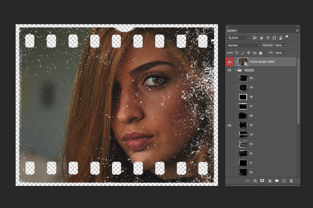313x208 pixels.
Task: Add a layer style with fx icon
Action: [255, 181]
